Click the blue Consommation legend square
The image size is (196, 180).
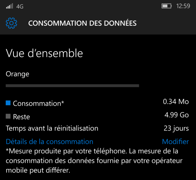pyautogui.click(x=8, y=103)
